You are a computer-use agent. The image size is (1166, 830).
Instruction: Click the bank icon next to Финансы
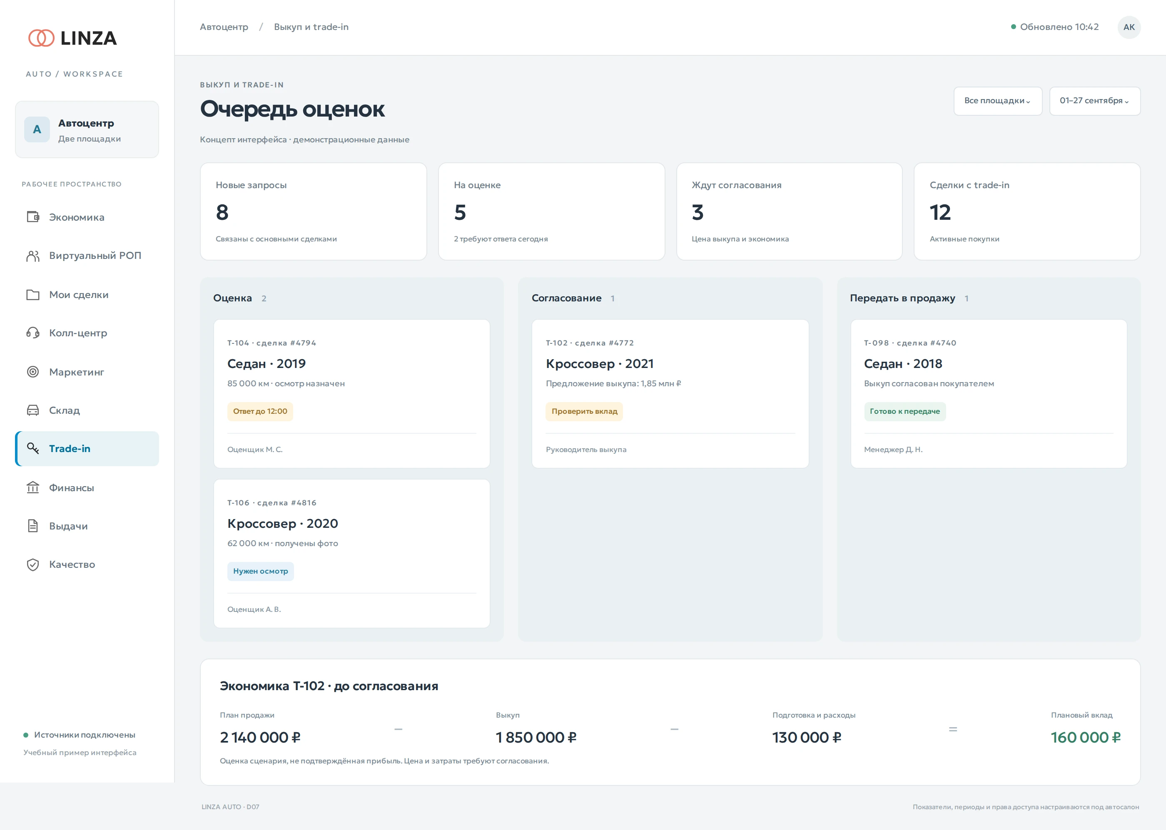[x=33, y=487]
